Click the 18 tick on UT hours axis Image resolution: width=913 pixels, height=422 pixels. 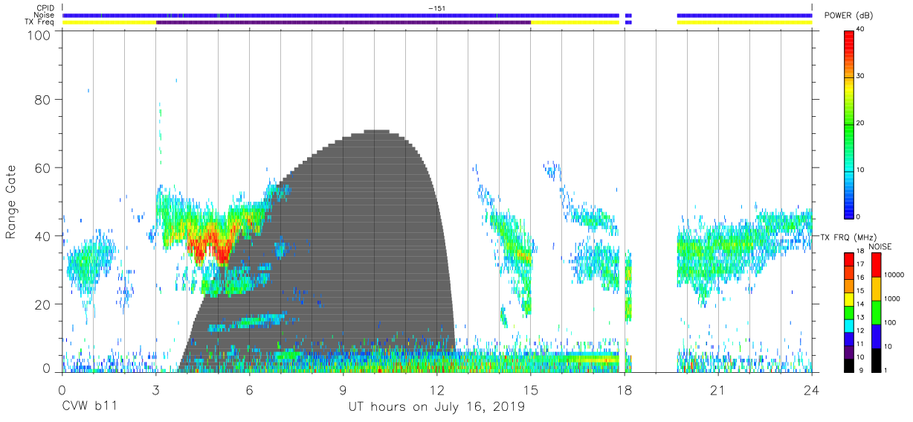pos(625,390)
